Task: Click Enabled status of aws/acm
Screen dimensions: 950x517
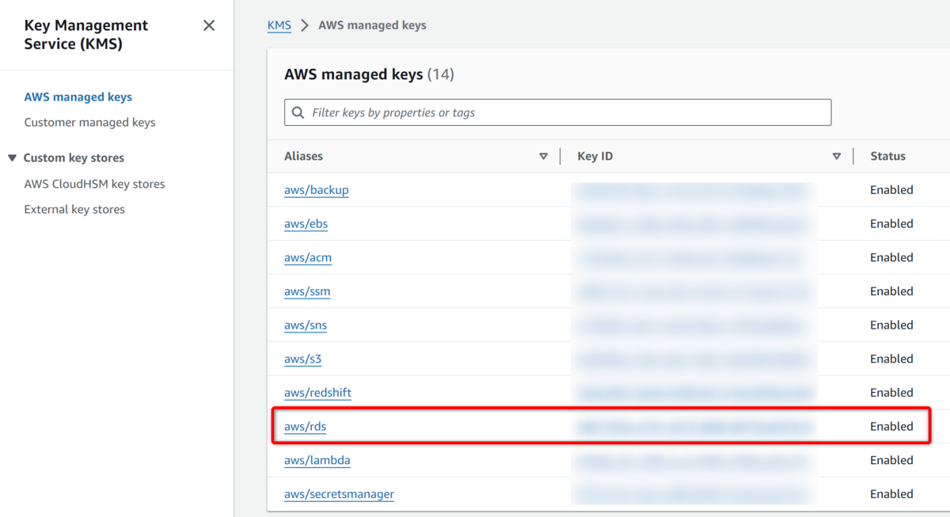Action: coord(891,257)
